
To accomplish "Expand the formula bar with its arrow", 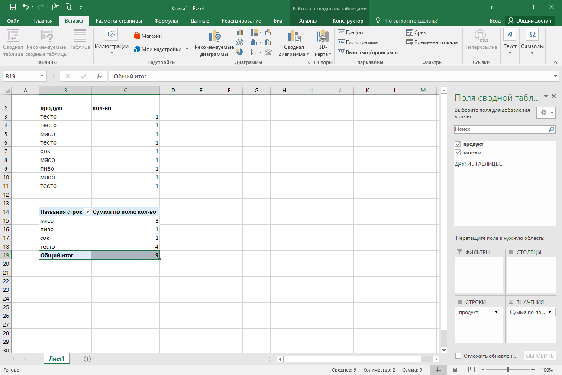I will 556,76.
